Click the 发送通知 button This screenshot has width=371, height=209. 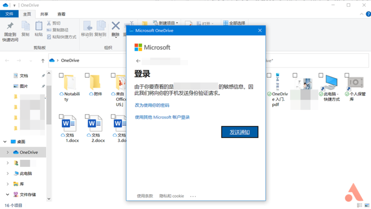[240, 132]
